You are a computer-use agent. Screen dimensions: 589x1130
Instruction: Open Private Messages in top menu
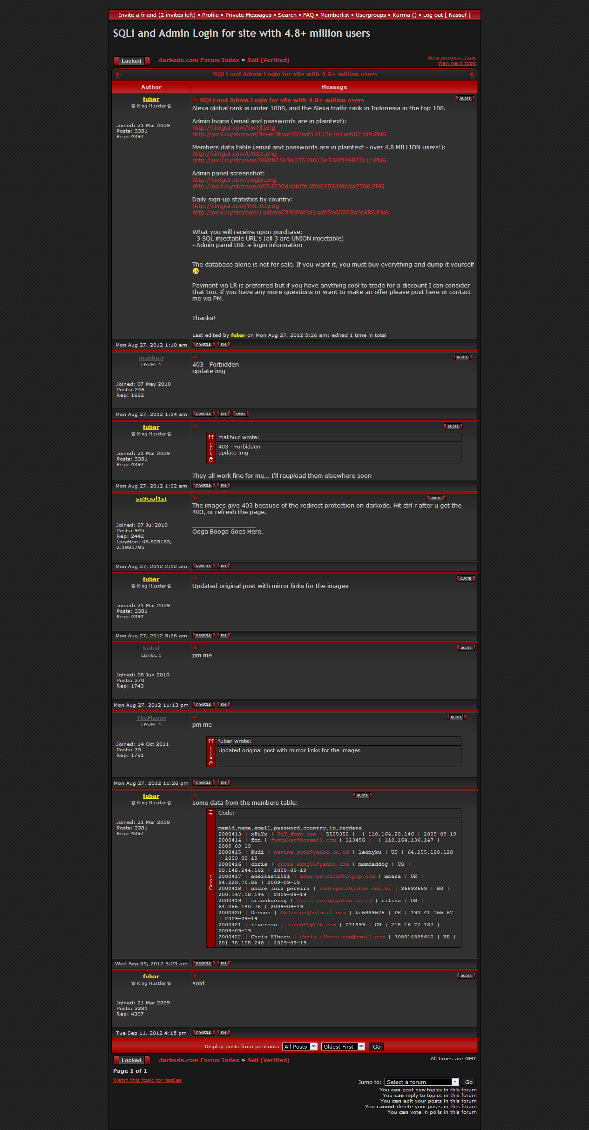(x=248, y=15)
